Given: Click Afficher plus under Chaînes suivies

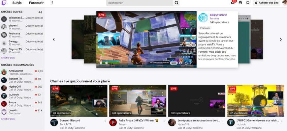Looking at the screenshot, I should (8, 58).
